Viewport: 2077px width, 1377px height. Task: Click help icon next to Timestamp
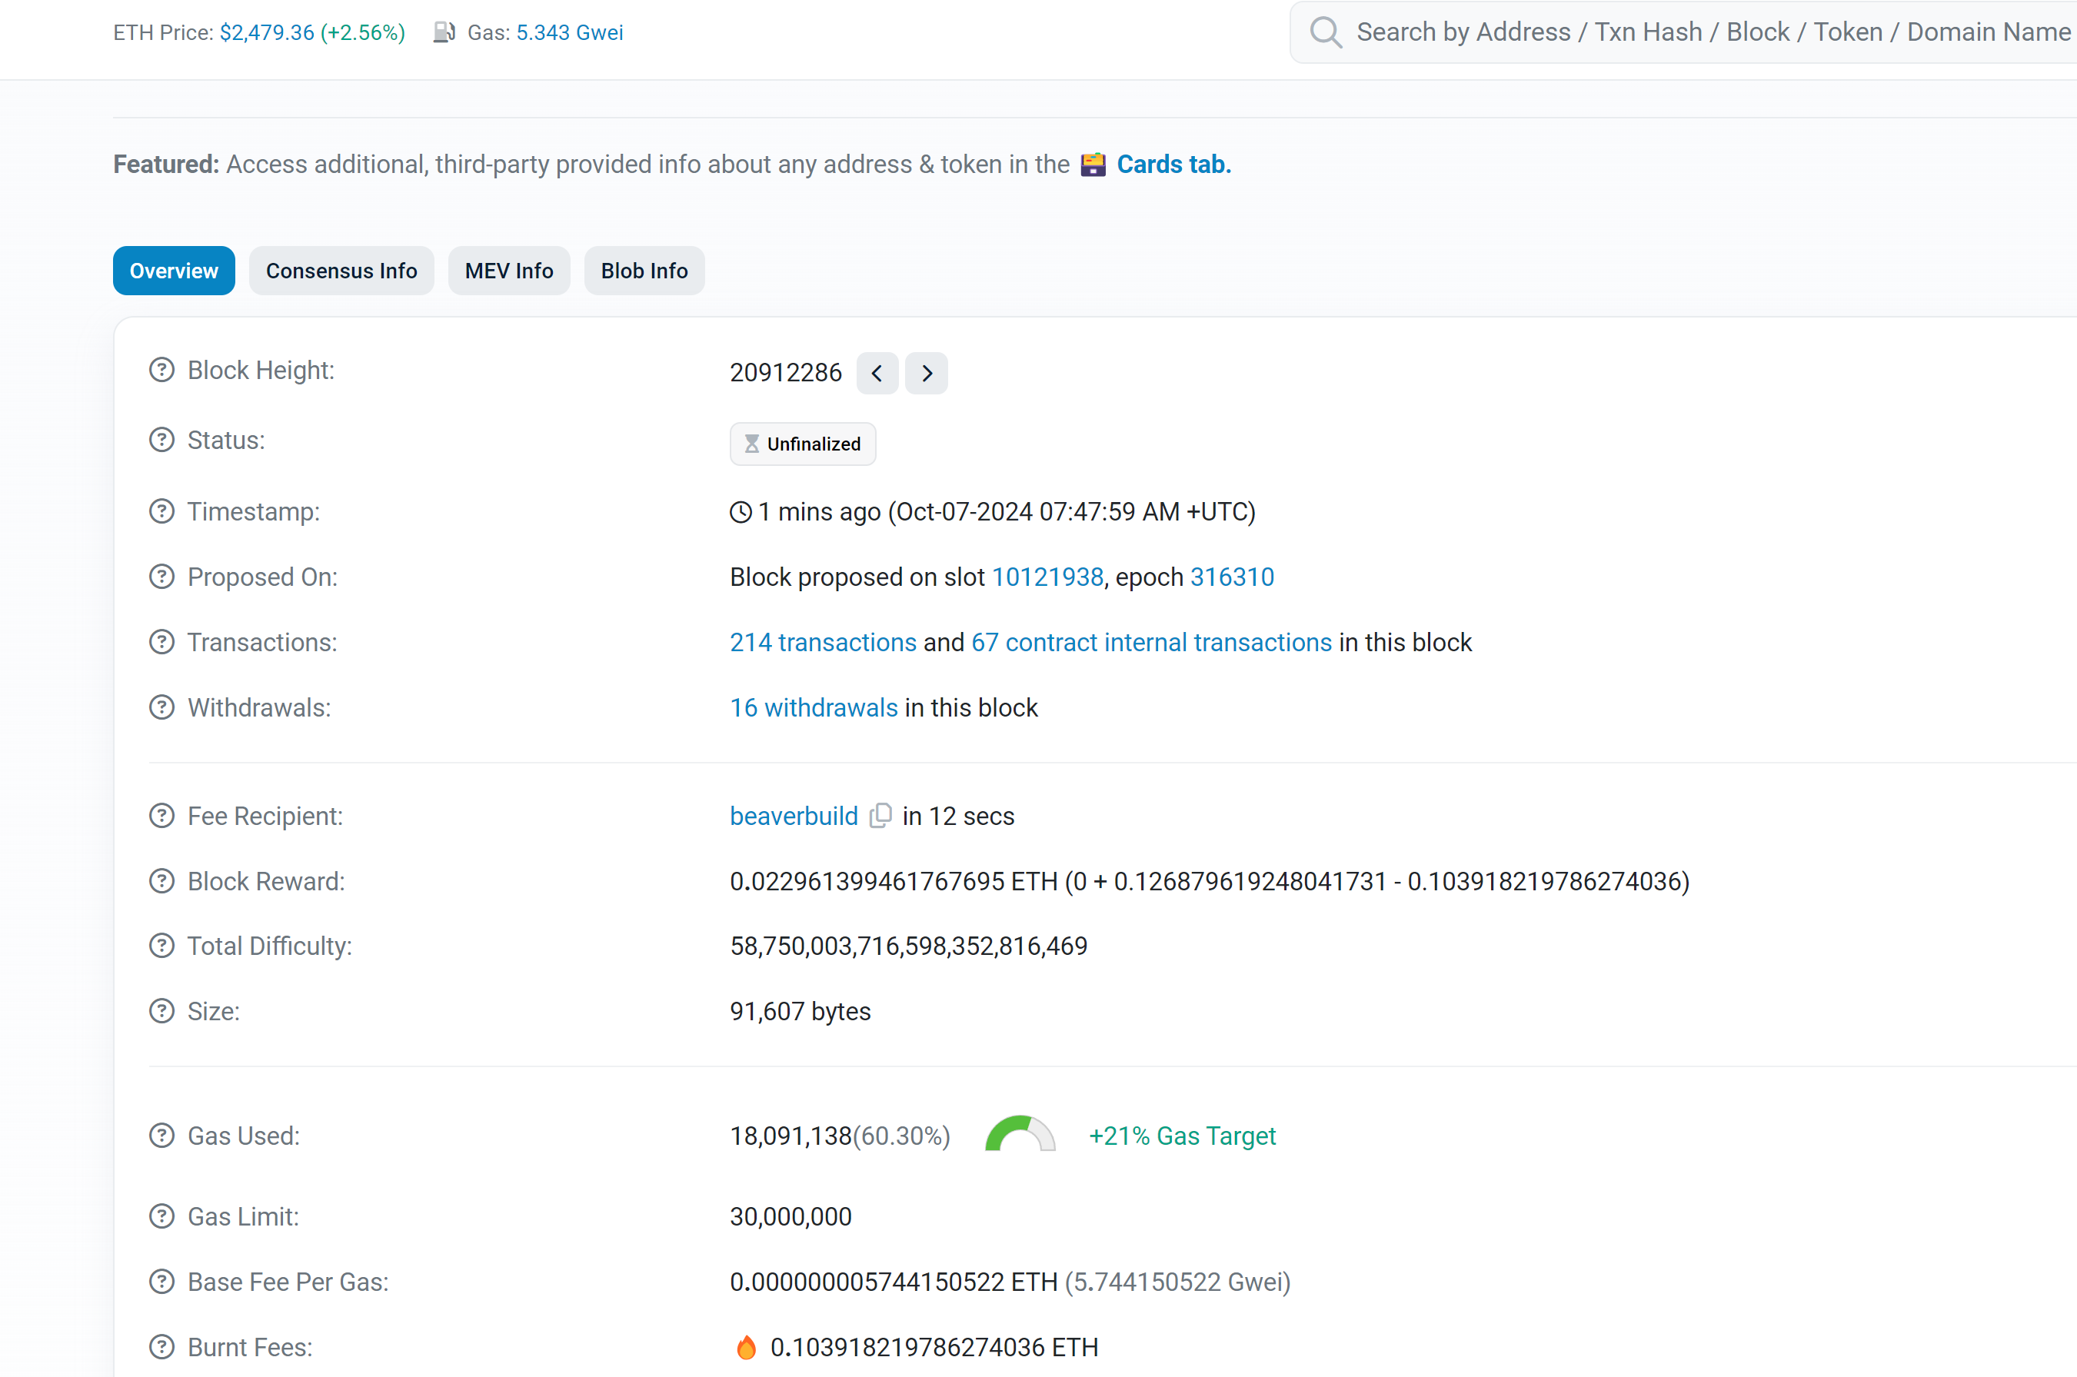[x=161, y=511]
